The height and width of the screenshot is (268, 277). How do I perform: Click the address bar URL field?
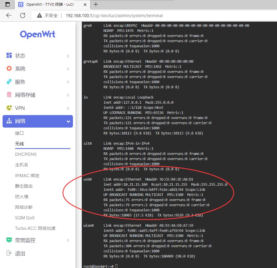coord(114,15)
